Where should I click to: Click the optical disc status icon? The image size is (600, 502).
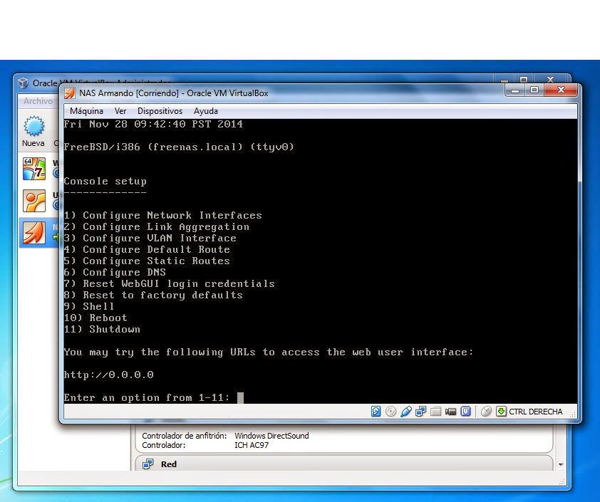pyautogui.click(x=390, y=412)
